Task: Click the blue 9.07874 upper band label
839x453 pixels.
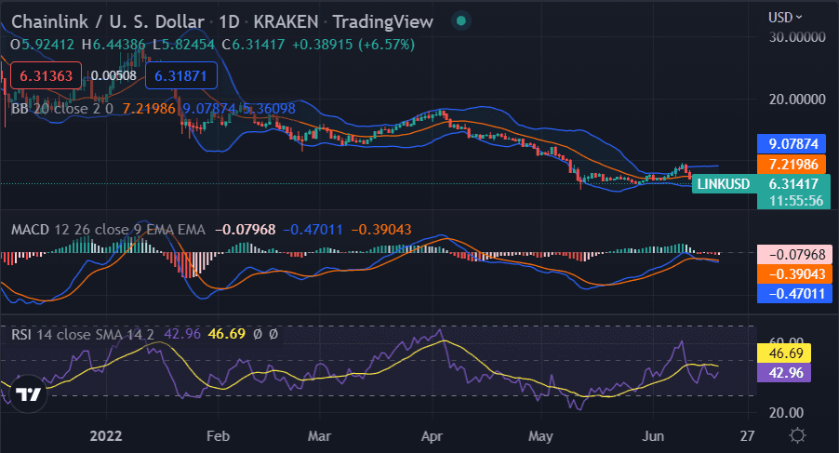Action: 791,144
